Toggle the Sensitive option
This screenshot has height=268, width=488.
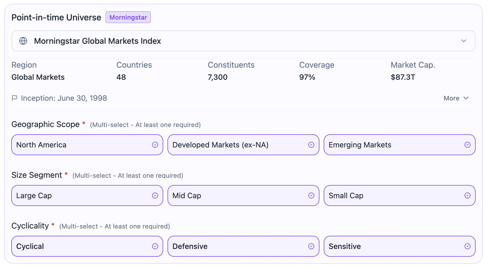pyautogui.click(x=400, y=246)
